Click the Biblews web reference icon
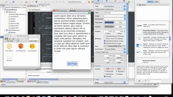Screen dimensions: 173x97 tap(9, 33)
